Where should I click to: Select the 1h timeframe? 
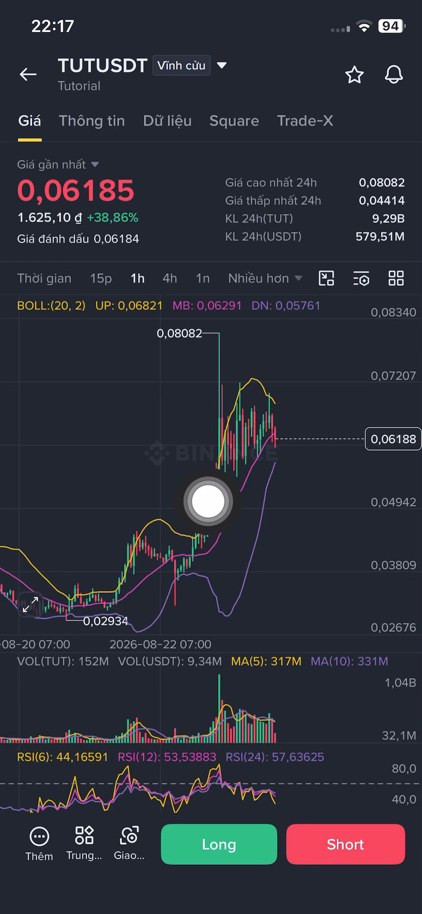tap(138, 278)
